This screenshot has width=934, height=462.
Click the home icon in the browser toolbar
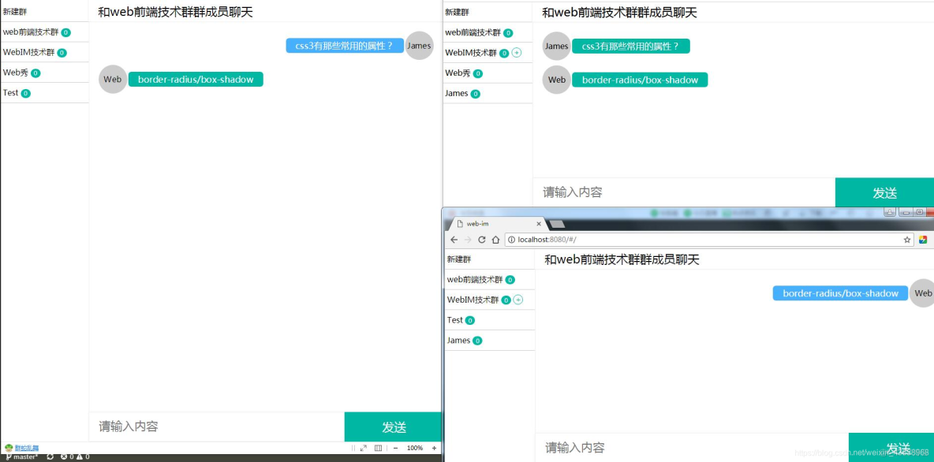pos(496,239)
